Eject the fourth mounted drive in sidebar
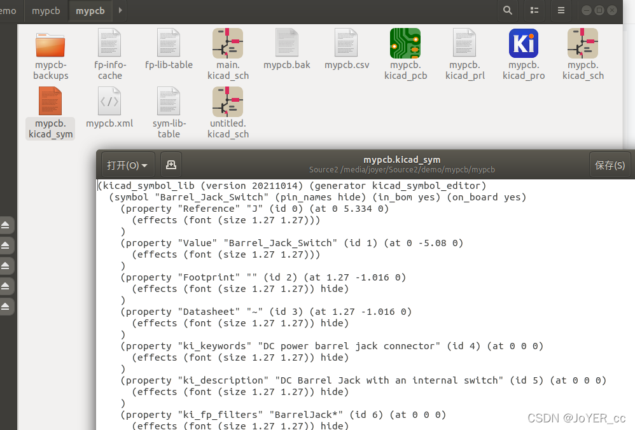Screen dimensions: 635x430 click(5, 286)
